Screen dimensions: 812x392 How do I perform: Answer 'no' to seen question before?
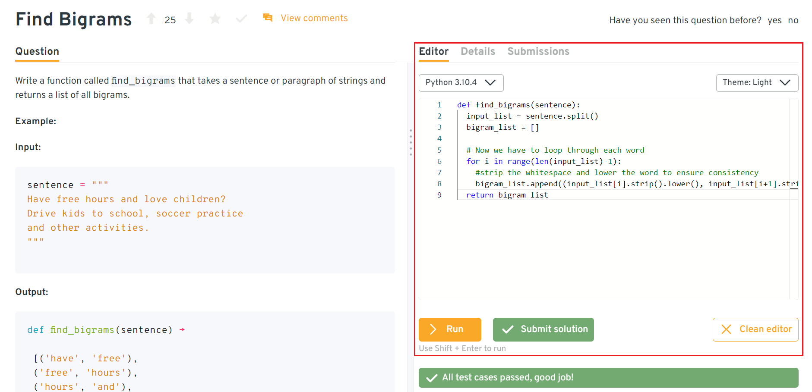(x=793, y=20)
